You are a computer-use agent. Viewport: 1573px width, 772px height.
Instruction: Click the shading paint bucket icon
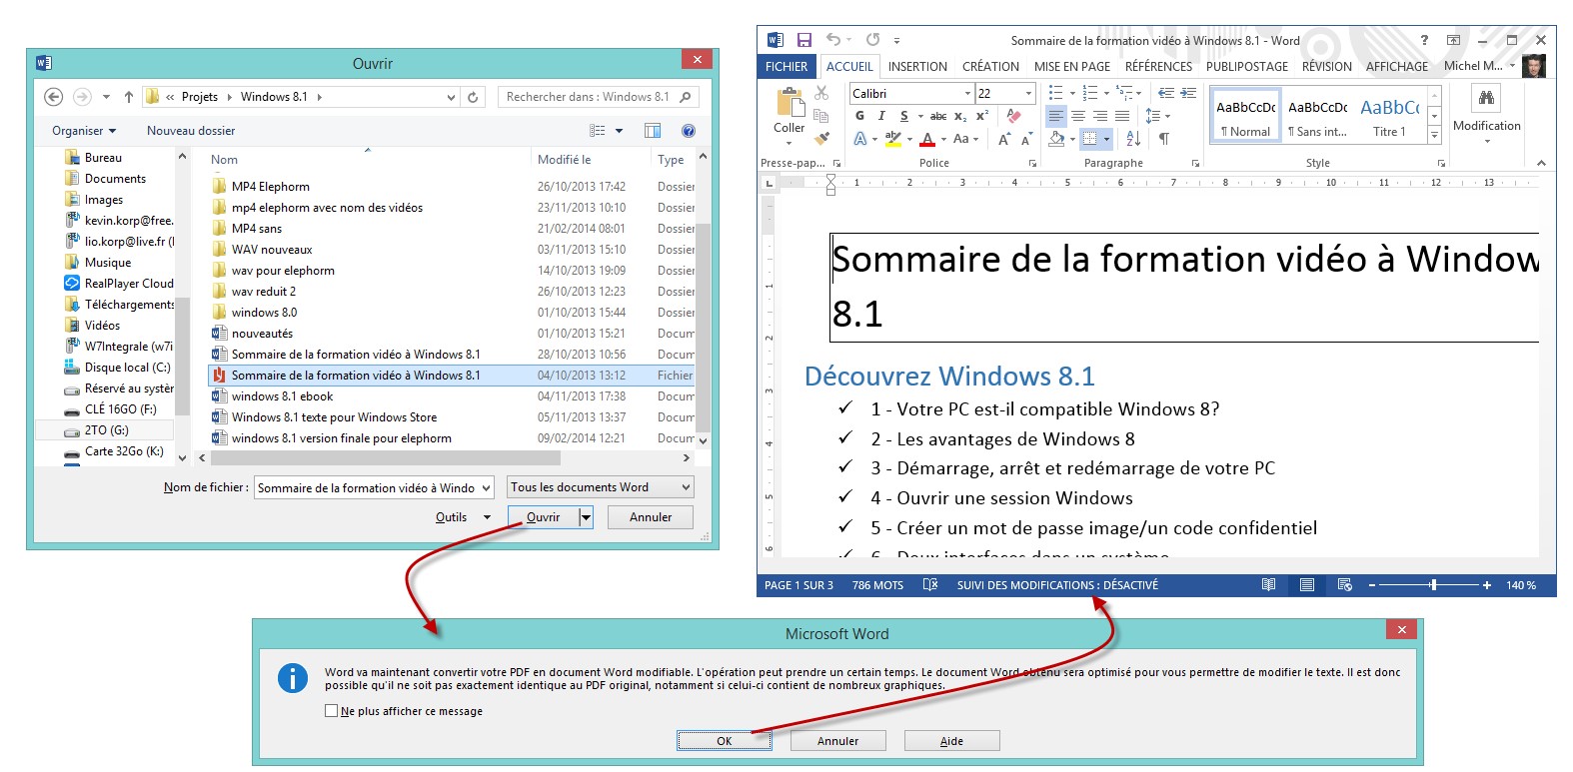1056,139
